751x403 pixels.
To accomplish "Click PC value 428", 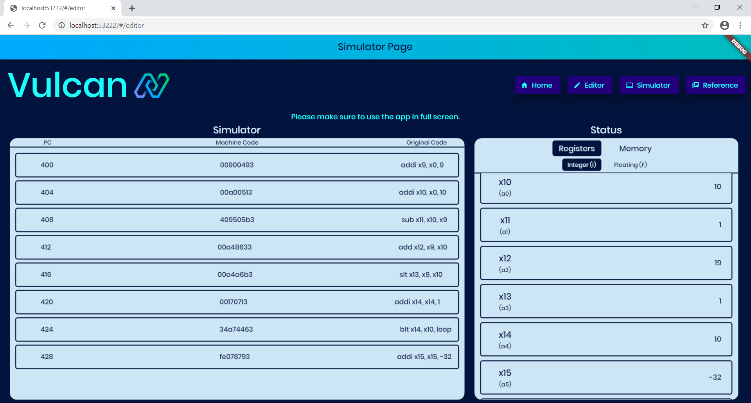I will point(47,357).
